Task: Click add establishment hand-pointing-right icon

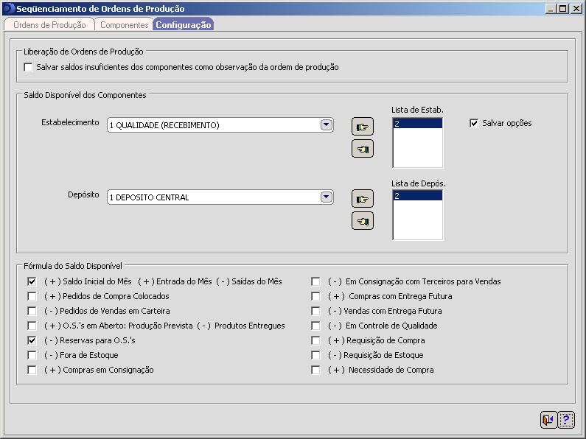Action: pyautogui.click(x=362, y=126)
